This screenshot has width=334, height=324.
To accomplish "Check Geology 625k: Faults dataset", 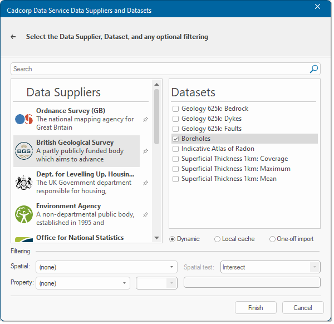I will pos(175,129).
